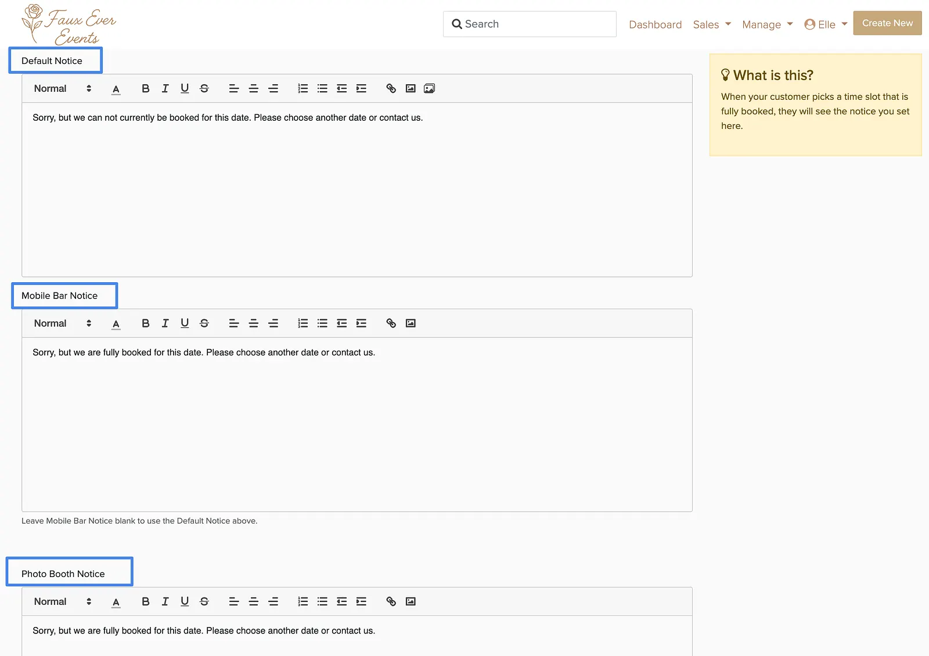Insert link in Photo Booth Notice editor

[391, 601]
